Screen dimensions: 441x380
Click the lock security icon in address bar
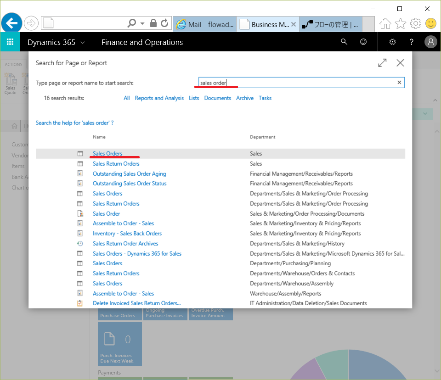[x=153, y=23]
